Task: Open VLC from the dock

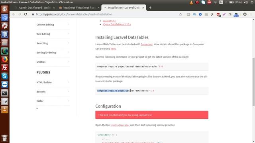Action: 4,110
